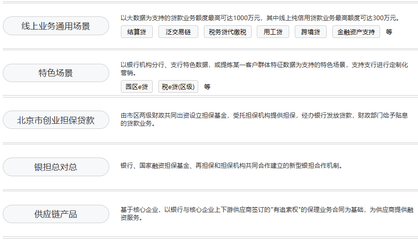The height and width of the screenshot is (240, 418).
Task: Click the 用工贷 product tag
Action: 273,32
